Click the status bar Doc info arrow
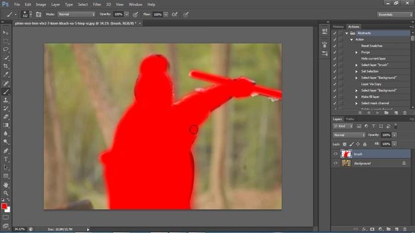This screenshot has height=233, width=415. (x=88, y=229)
